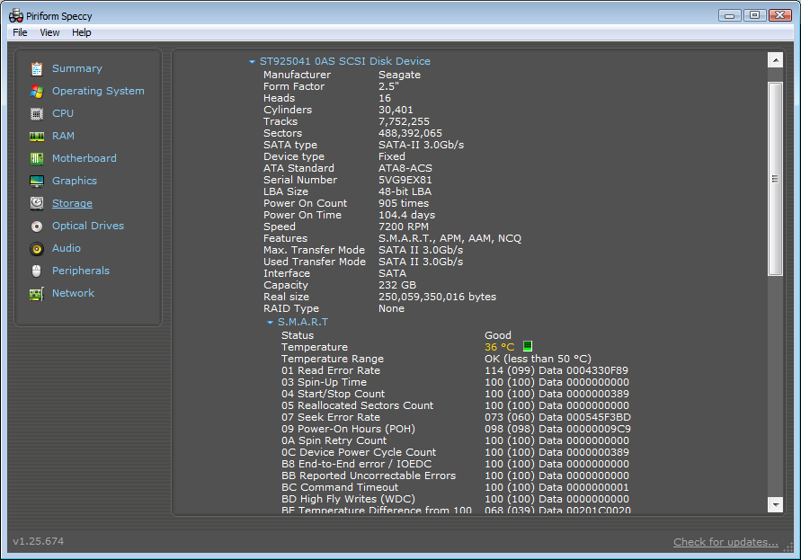Select the Speed value 7200 RPM

(404, 227)
